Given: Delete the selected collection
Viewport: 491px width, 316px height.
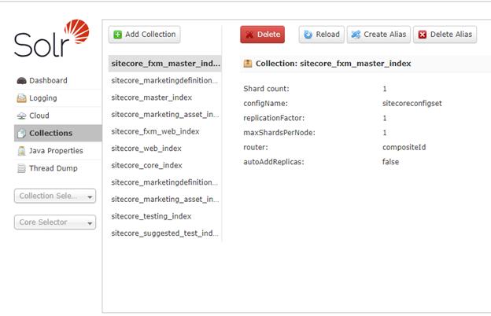Looking at the screenshot, I should pyautogui.click(x=262, y=35).
